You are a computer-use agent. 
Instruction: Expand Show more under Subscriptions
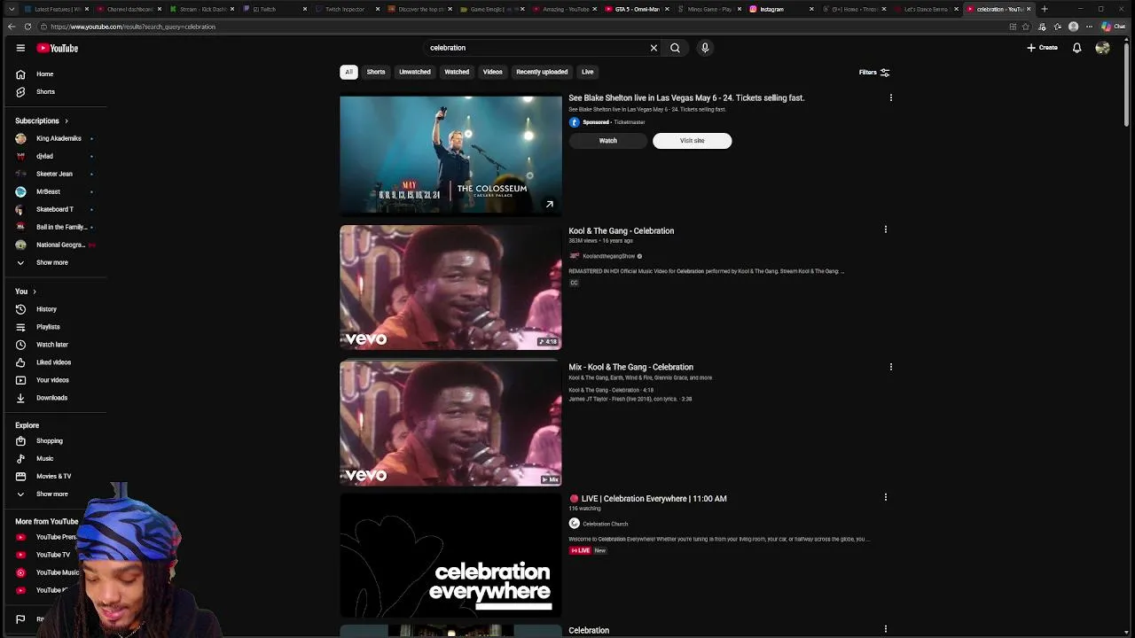[51, 262]
